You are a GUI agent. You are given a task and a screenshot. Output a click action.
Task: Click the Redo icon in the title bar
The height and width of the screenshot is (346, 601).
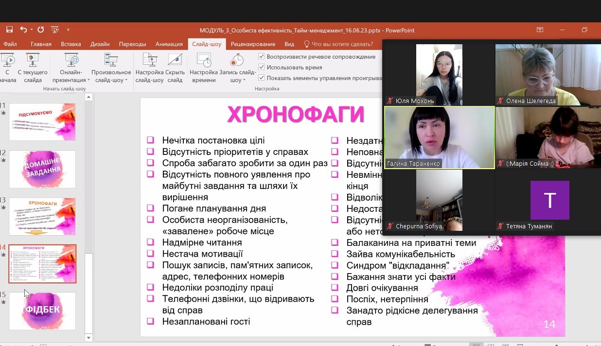click(x=41, y=30)
